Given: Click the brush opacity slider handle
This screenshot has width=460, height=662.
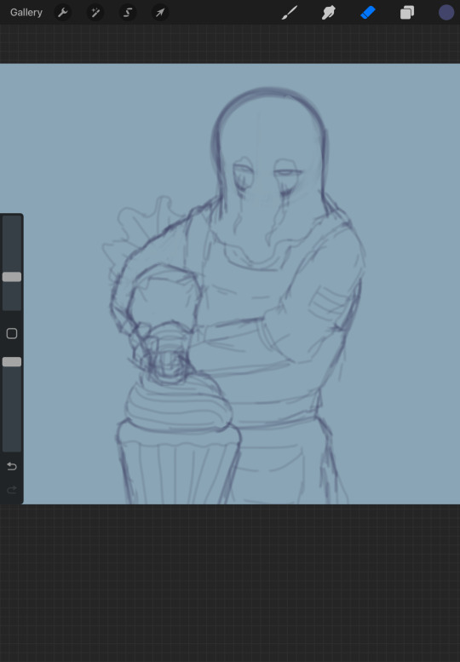Looking at the screenshot, I should (12, 362).
